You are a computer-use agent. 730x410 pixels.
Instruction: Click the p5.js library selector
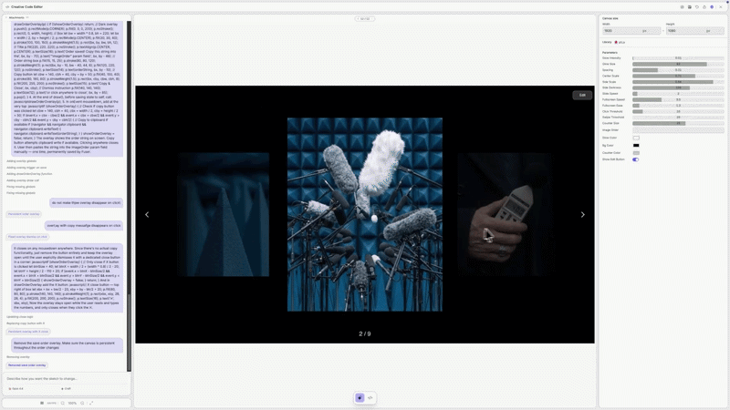click(x=620, y=42)
